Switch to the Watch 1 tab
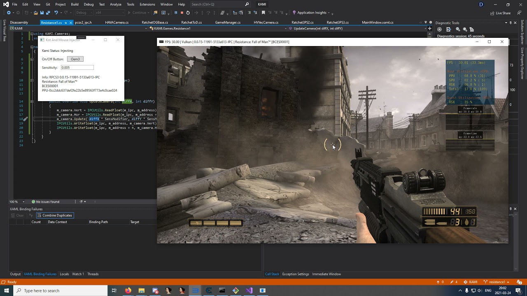This screenshot has height=296, width=527. click(78, 274)
